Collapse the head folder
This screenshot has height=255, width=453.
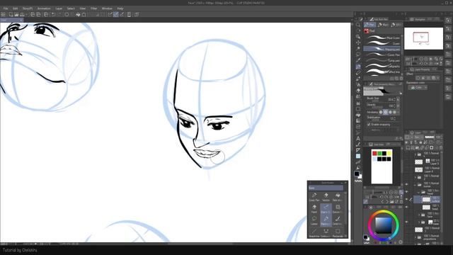(419, 192)
